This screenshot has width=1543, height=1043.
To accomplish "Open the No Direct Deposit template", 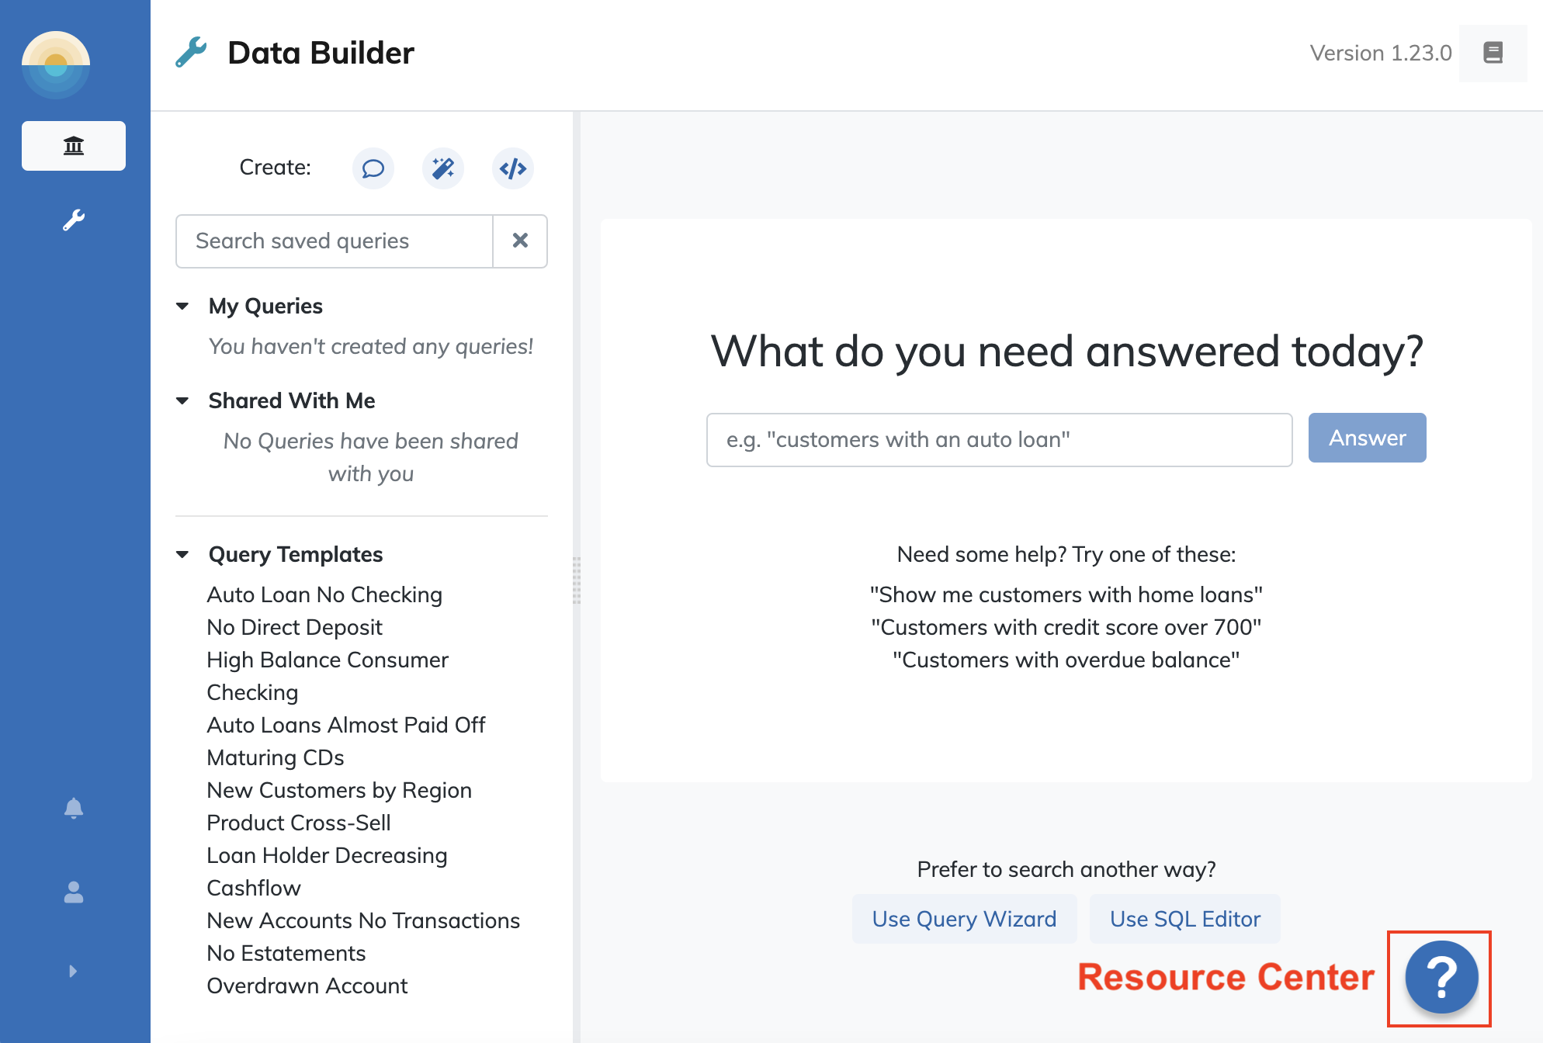I will tap(295, 627).
